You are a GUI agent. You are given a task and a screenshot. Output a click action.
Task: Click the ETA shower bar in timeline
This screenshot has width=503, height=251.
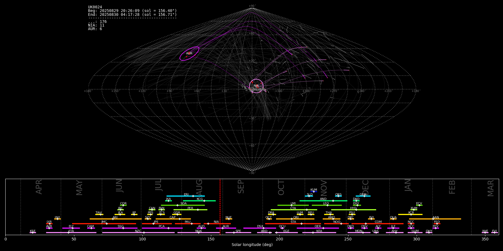pos(71,233)
